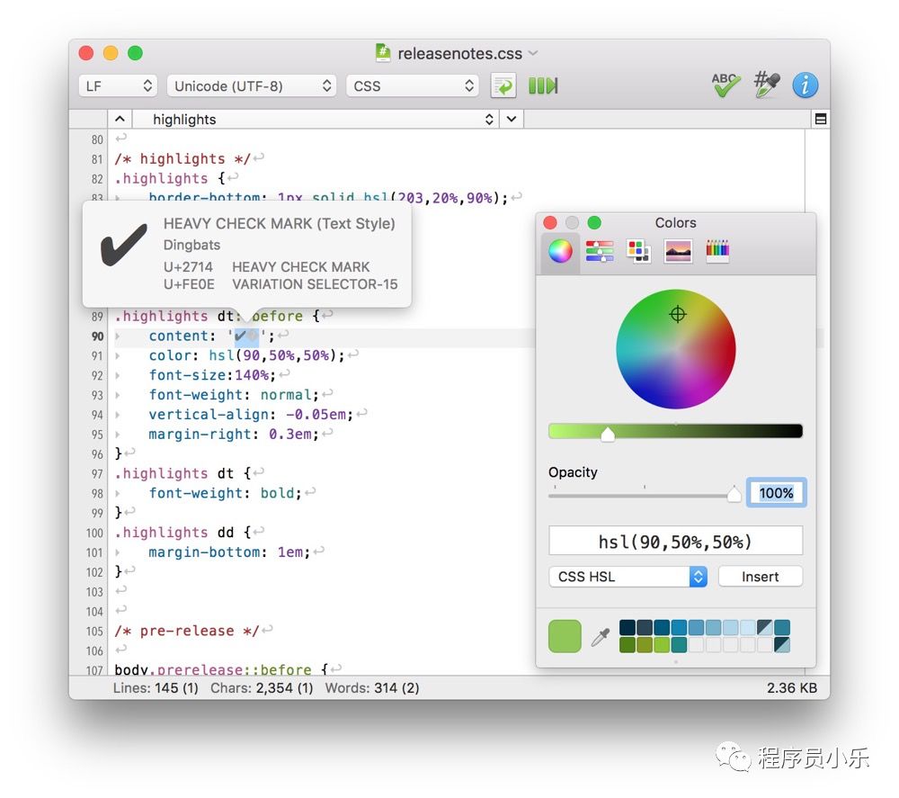Choose the dark green swatch
The image size is (899, 798).
tap(628, 645)
